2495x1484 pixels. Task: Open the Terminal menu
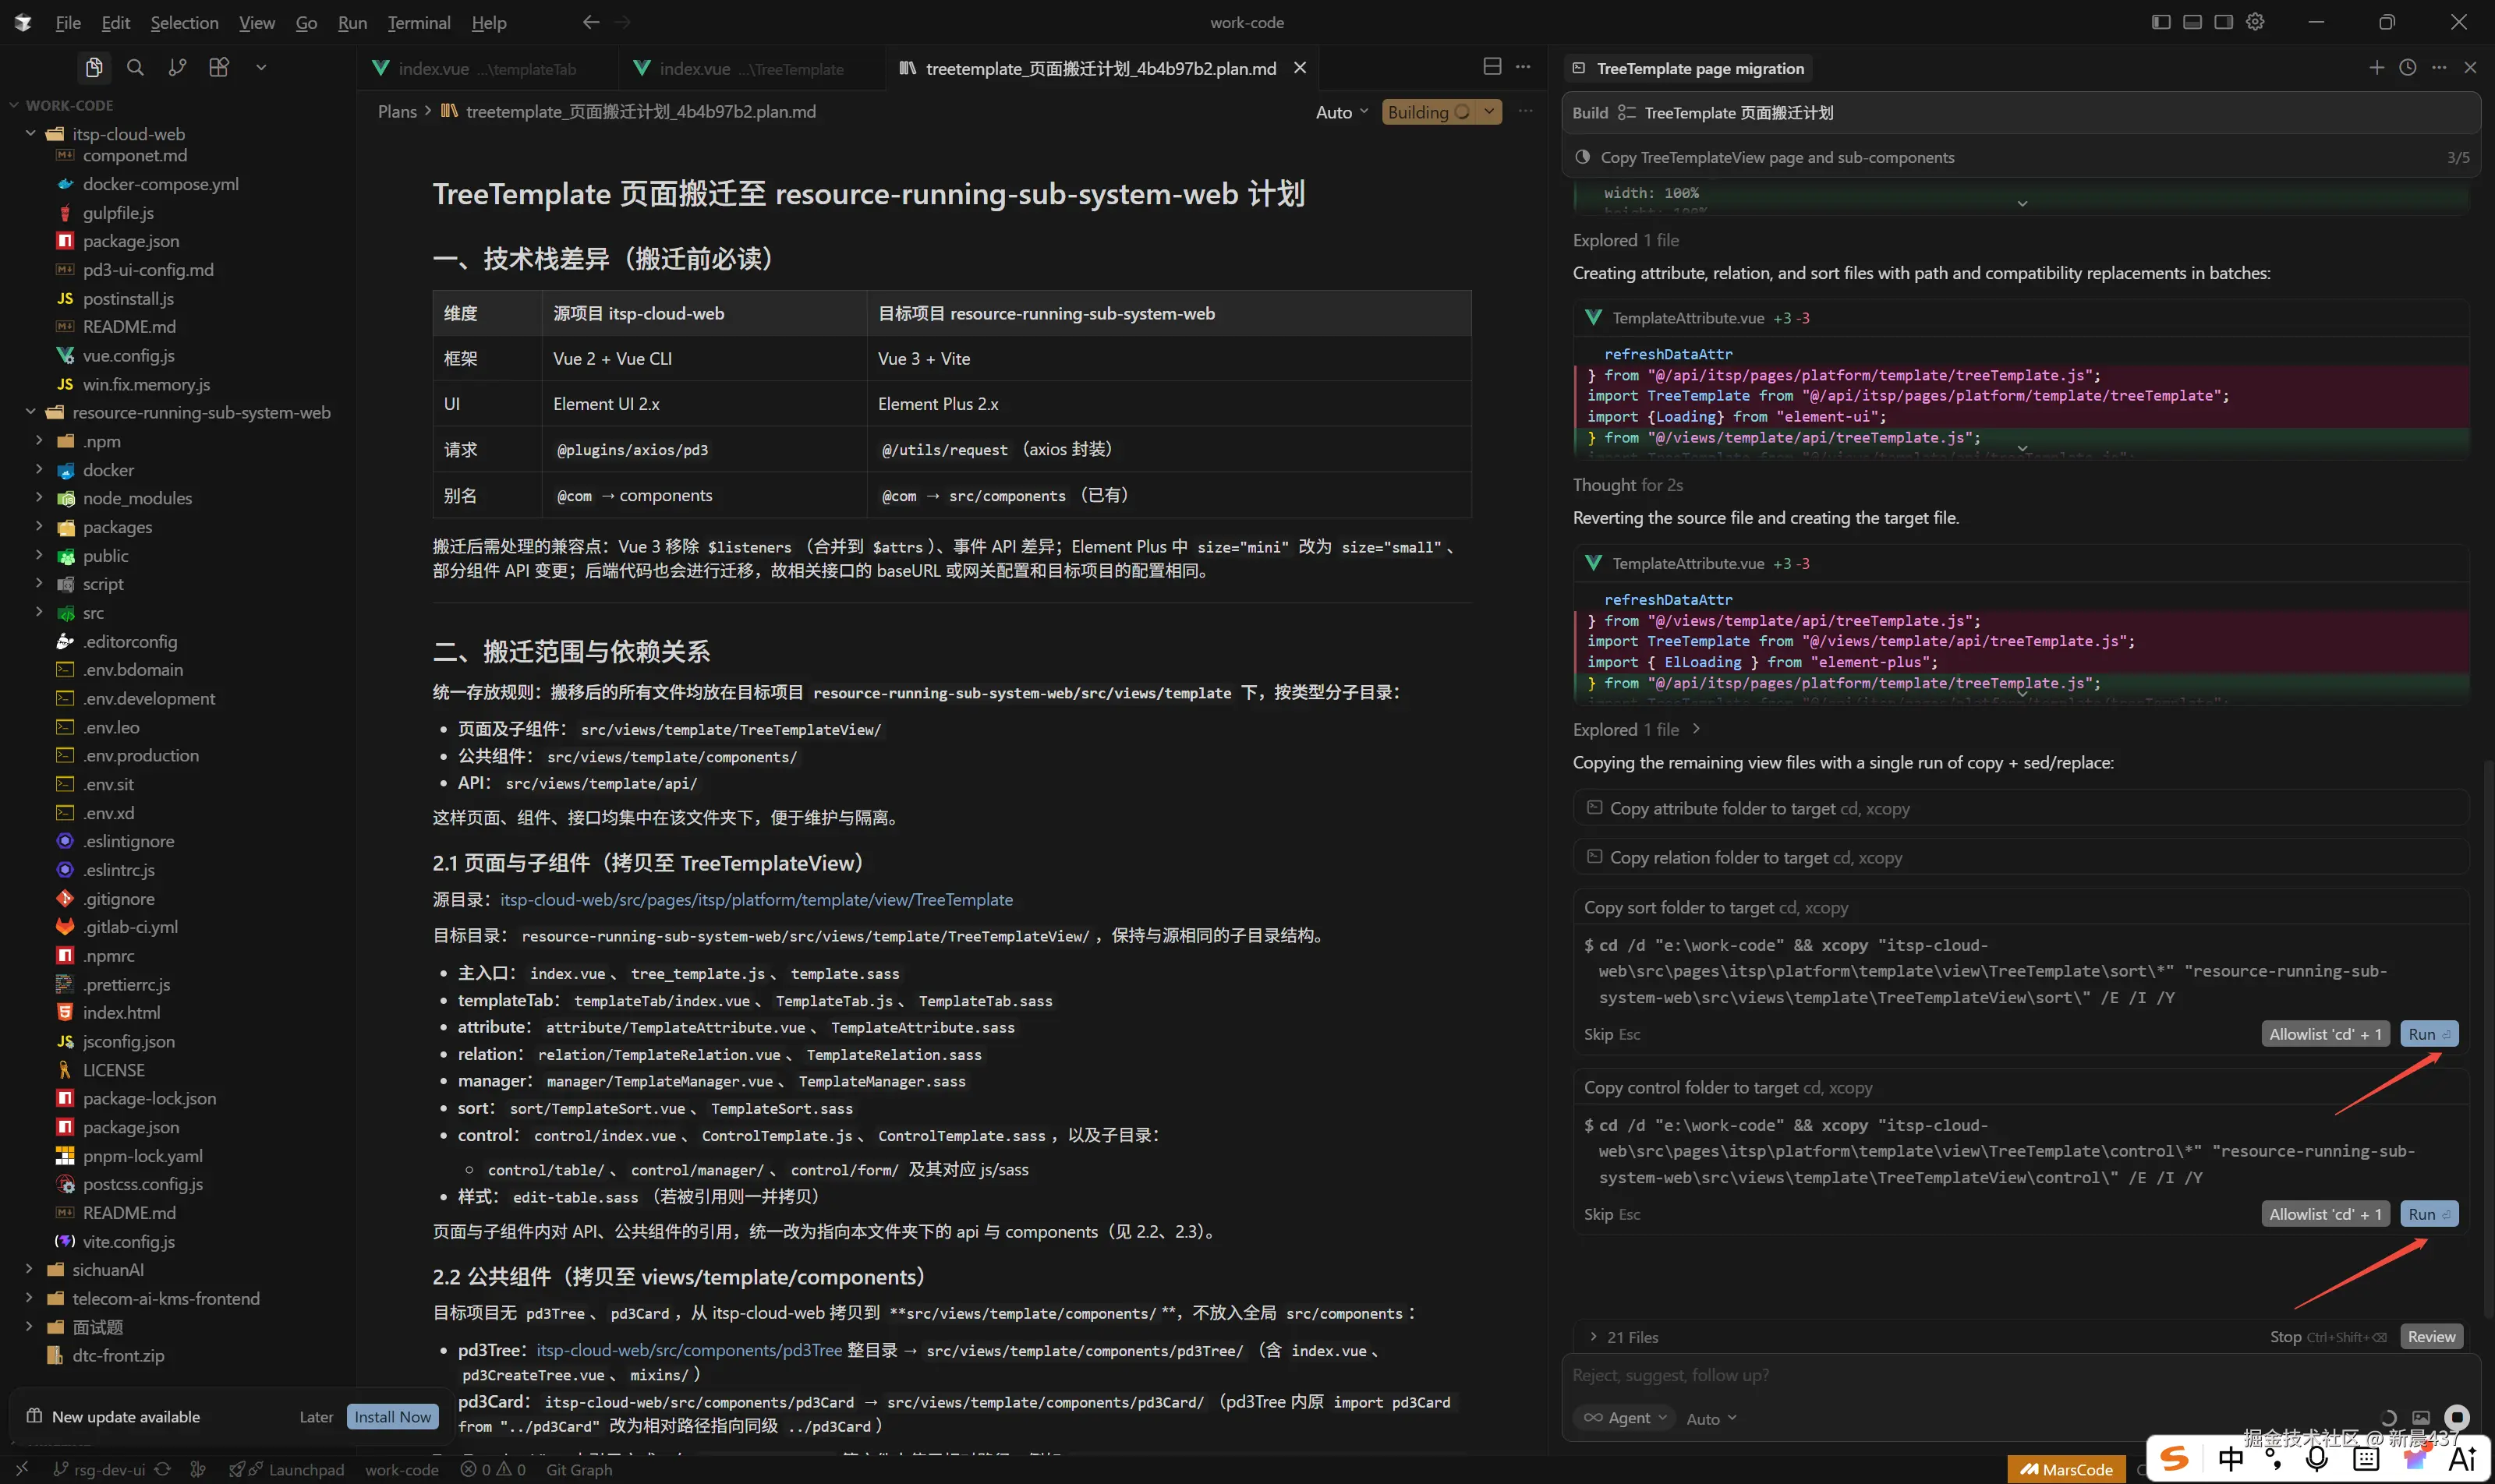pos(418,22)
